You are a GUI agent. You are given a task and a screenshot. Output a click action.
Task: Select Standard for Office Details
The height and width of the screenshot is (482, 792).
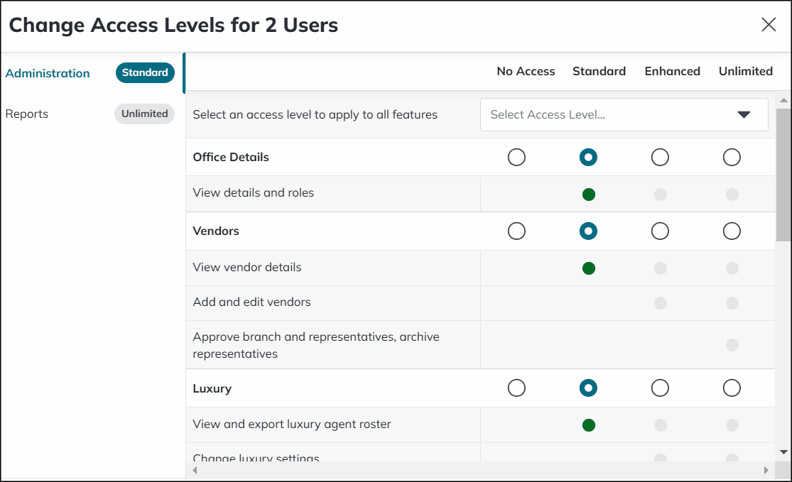588,158
